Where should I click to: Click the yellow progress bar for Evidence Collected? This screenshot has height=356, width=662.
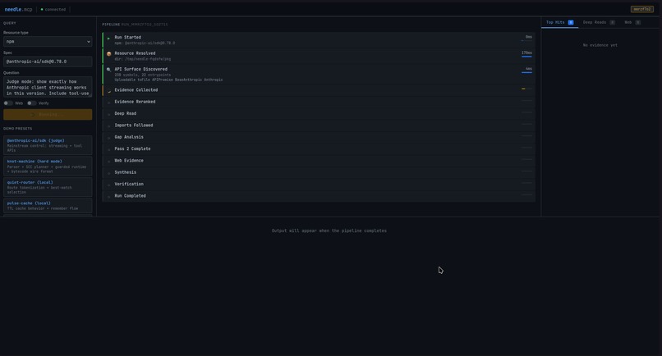523,89
